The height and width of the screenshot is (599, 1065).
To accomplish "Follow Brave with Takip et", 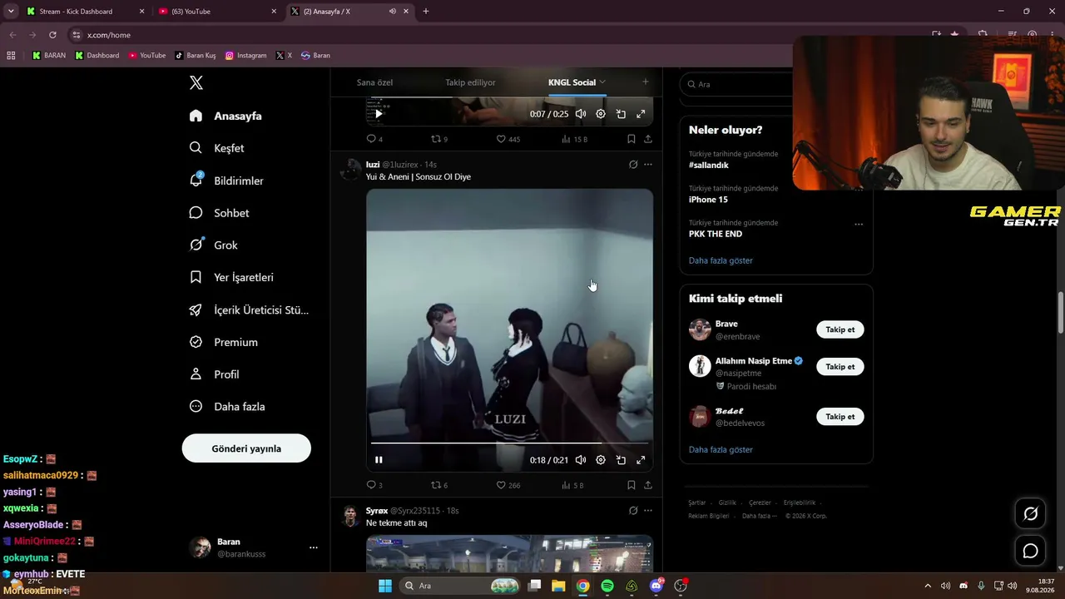I will coord(840,329).
